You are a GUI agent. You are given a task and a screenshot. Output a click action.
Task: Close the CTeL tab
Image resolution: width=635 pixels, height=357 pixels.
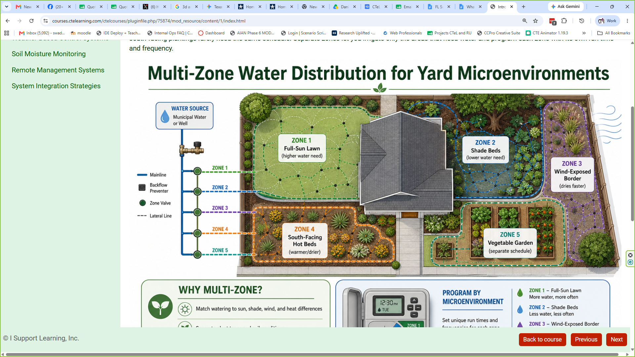(386, 7)
